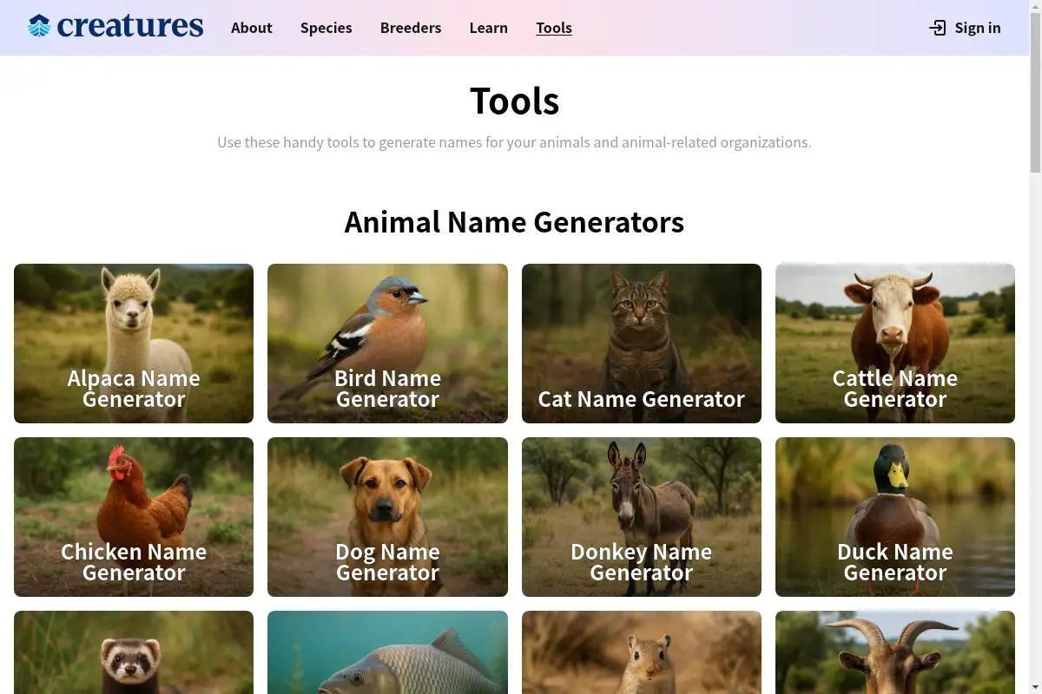This screenshot has width=1042, height=694.
Task: Click the sign-in arrow icon
Action: click(x=938, y=28)
